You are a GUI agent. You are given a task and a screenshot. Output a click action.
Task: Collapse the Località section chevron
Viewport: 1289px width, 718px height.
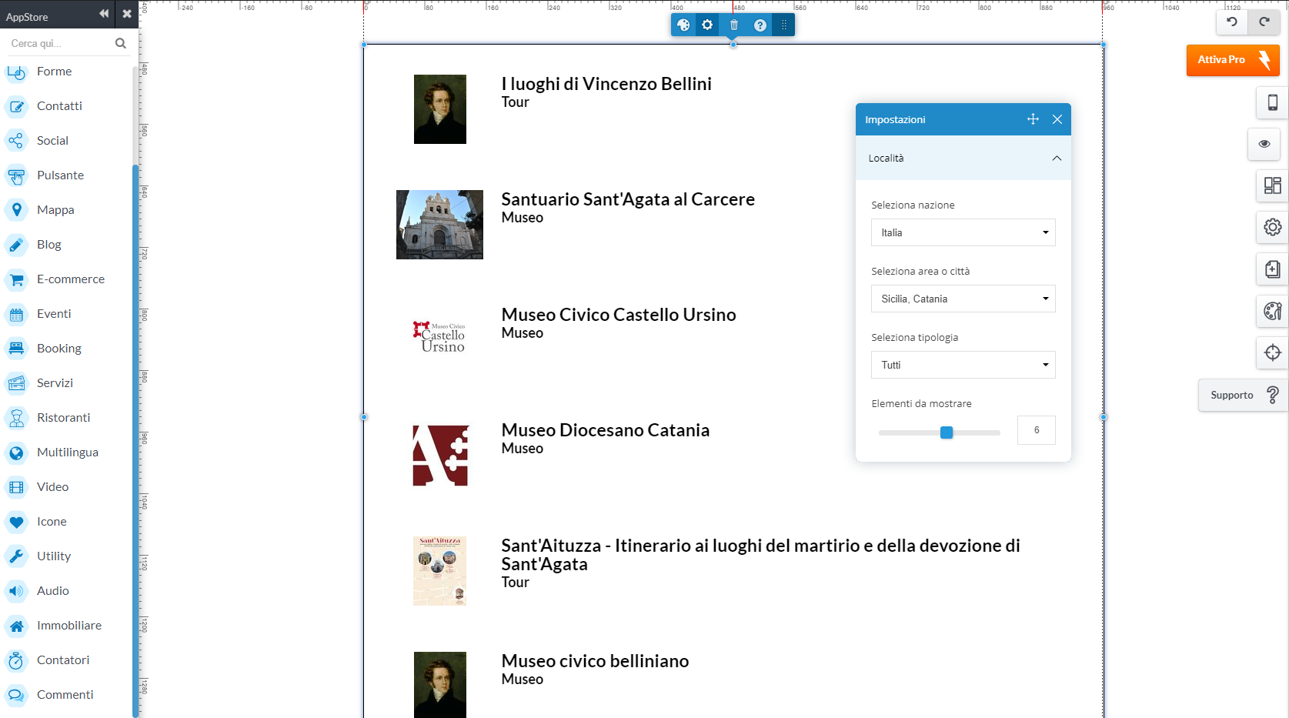(1057, 159)
